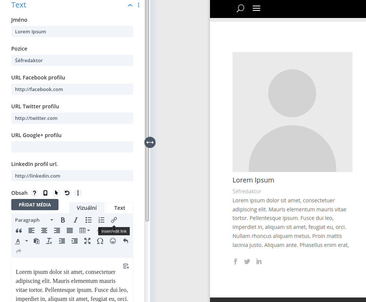Click the hover cursor icon for Obsah
Screen dimensions: 366x302
[56, 193]
